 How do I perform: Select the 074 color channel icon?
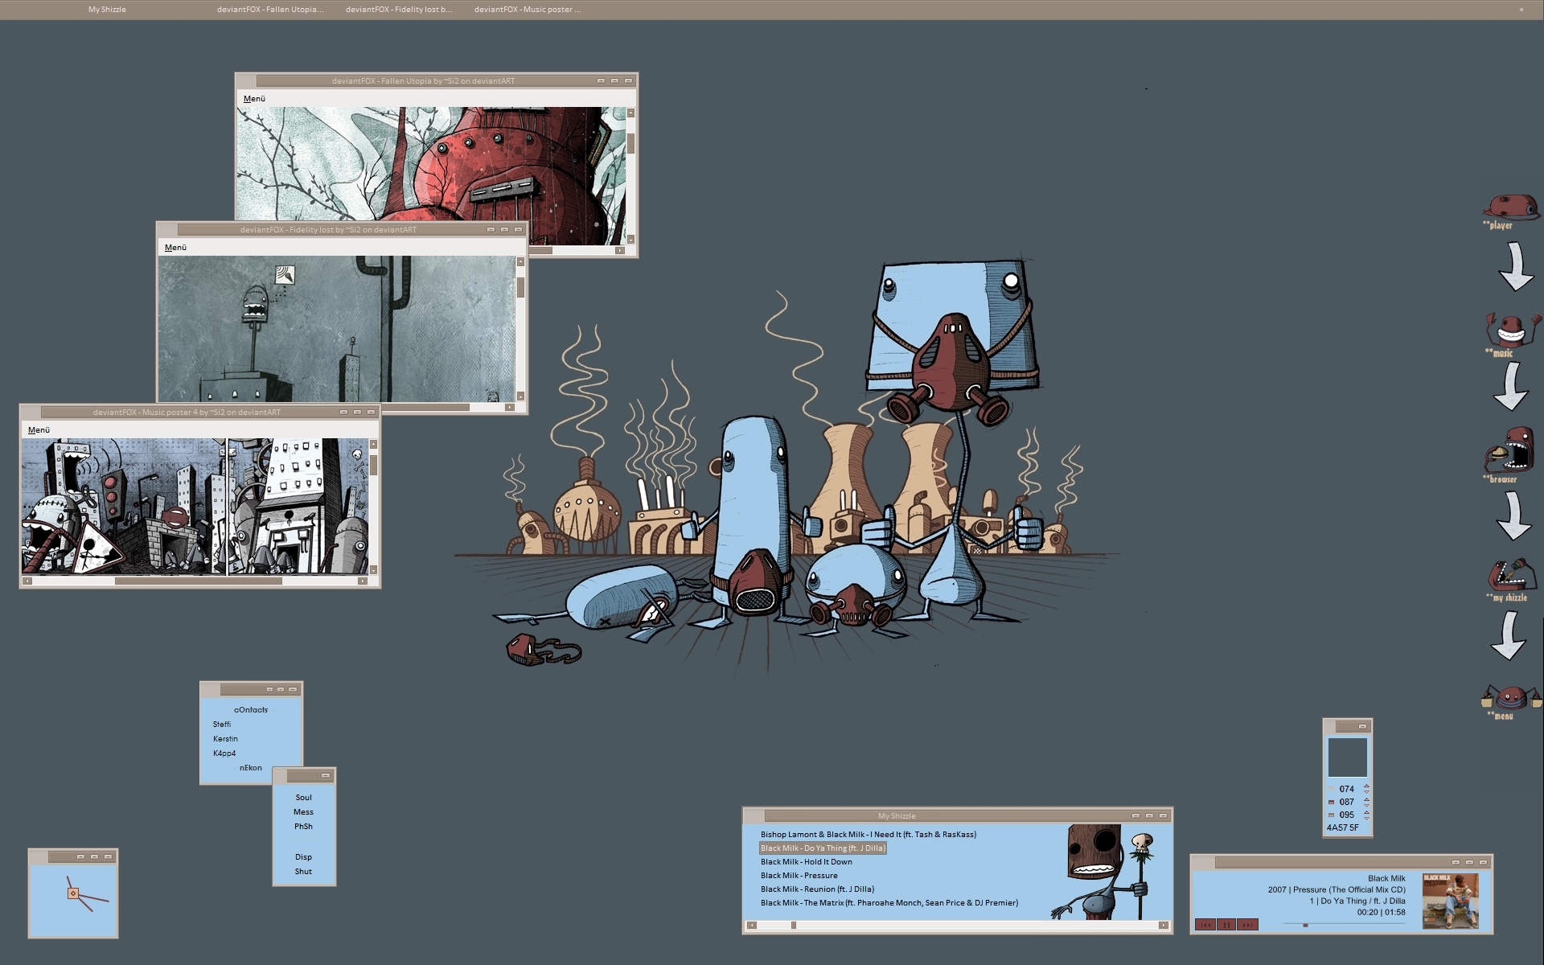[1331, 789]
